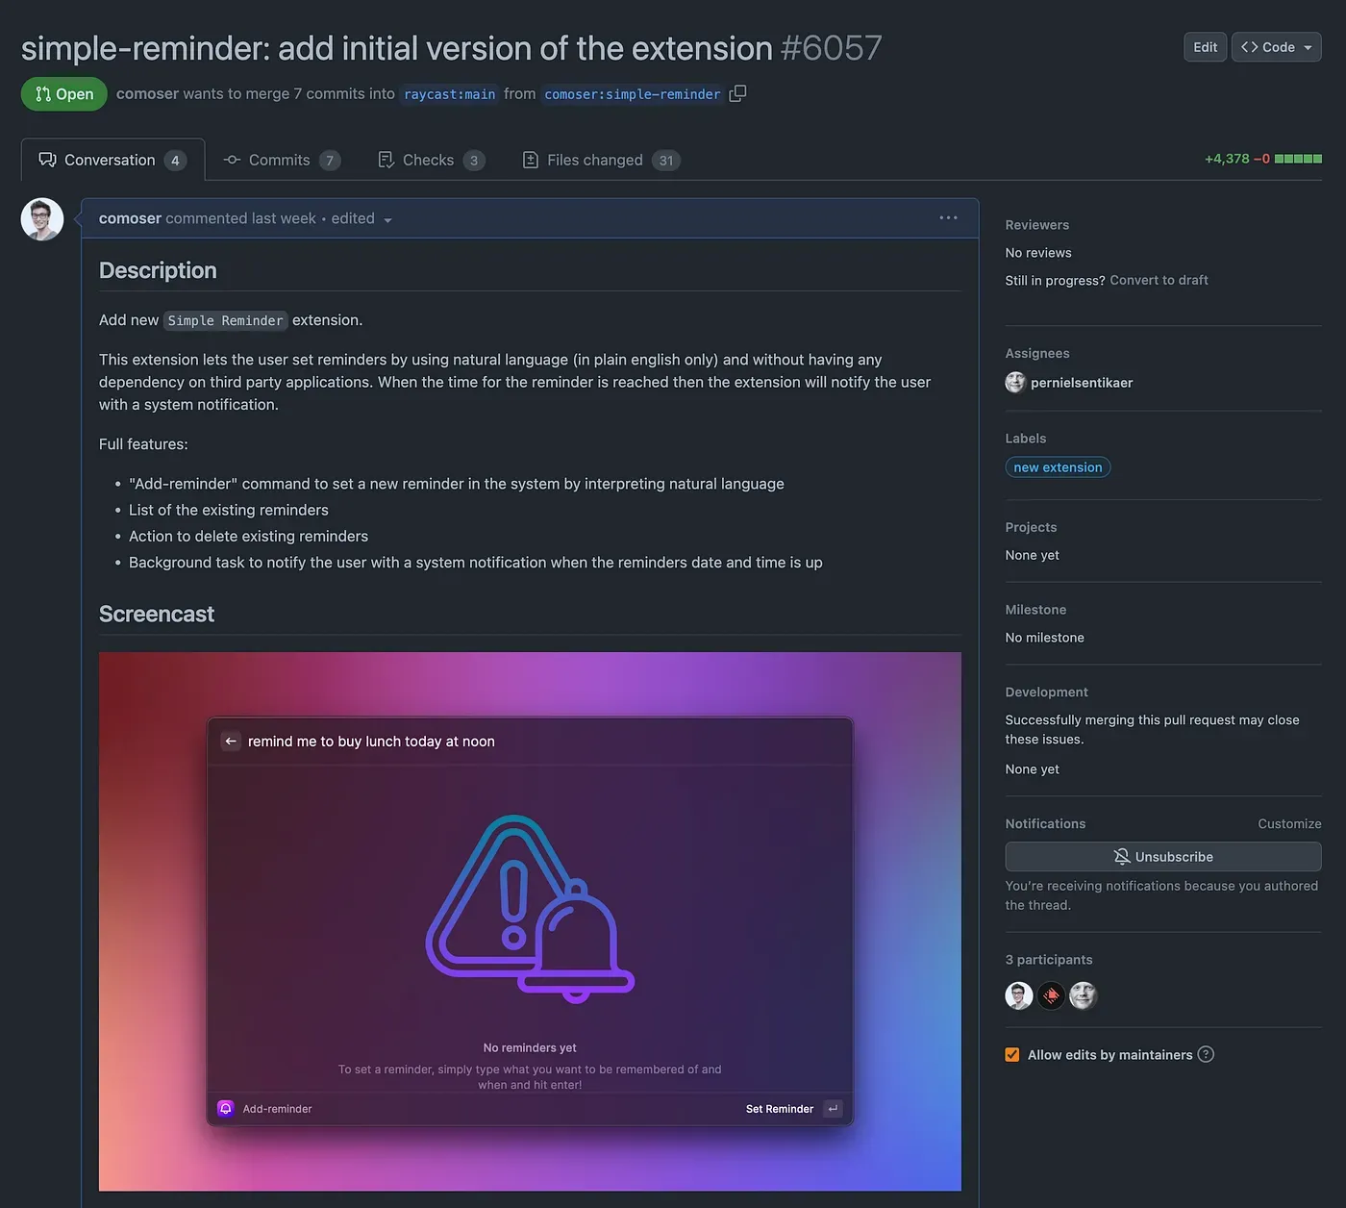Click the Screencast heading
This screenshot has width=1346, height=1208.
point(157,614)
